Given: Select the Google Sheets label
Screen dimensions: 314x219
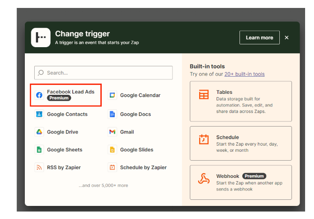Looking at the screenshot, I should 65,150.
